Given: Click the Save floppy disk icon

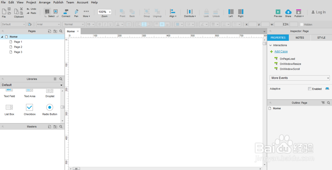Looking at the screenshot, I should (9, 9).
